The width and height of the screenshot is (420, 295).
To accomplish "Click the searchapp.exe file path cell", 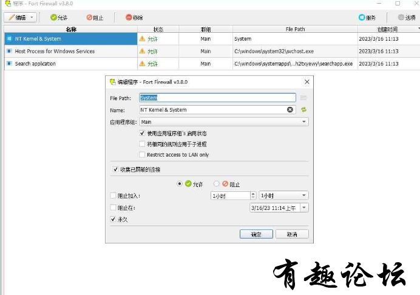I will (295, 64).
